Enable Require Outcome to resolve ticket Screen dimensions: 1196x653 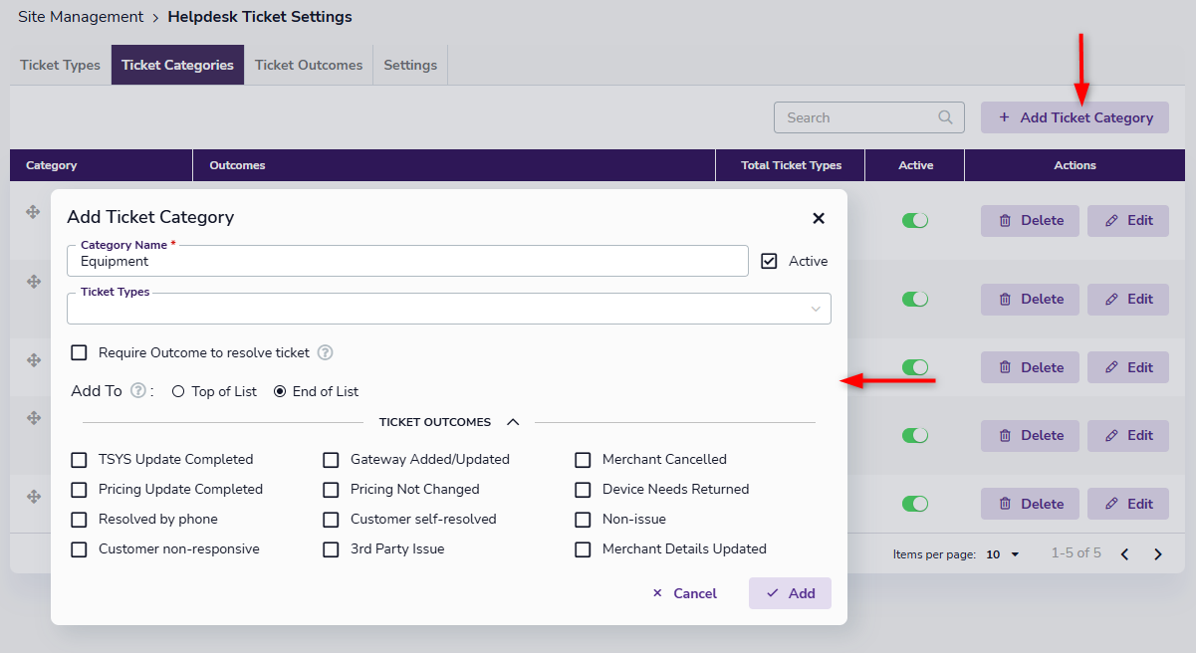click(79, 352)
